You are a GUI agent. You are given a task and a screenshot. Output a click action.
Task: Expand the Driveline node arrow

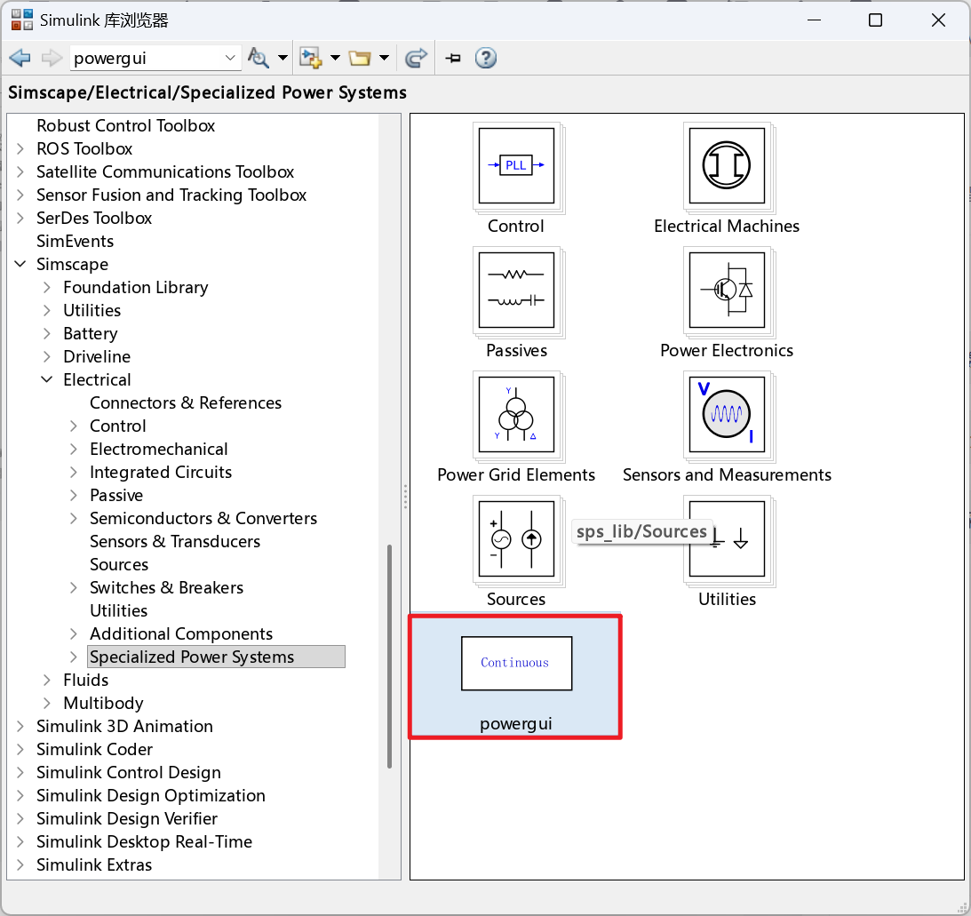(47, 357)
